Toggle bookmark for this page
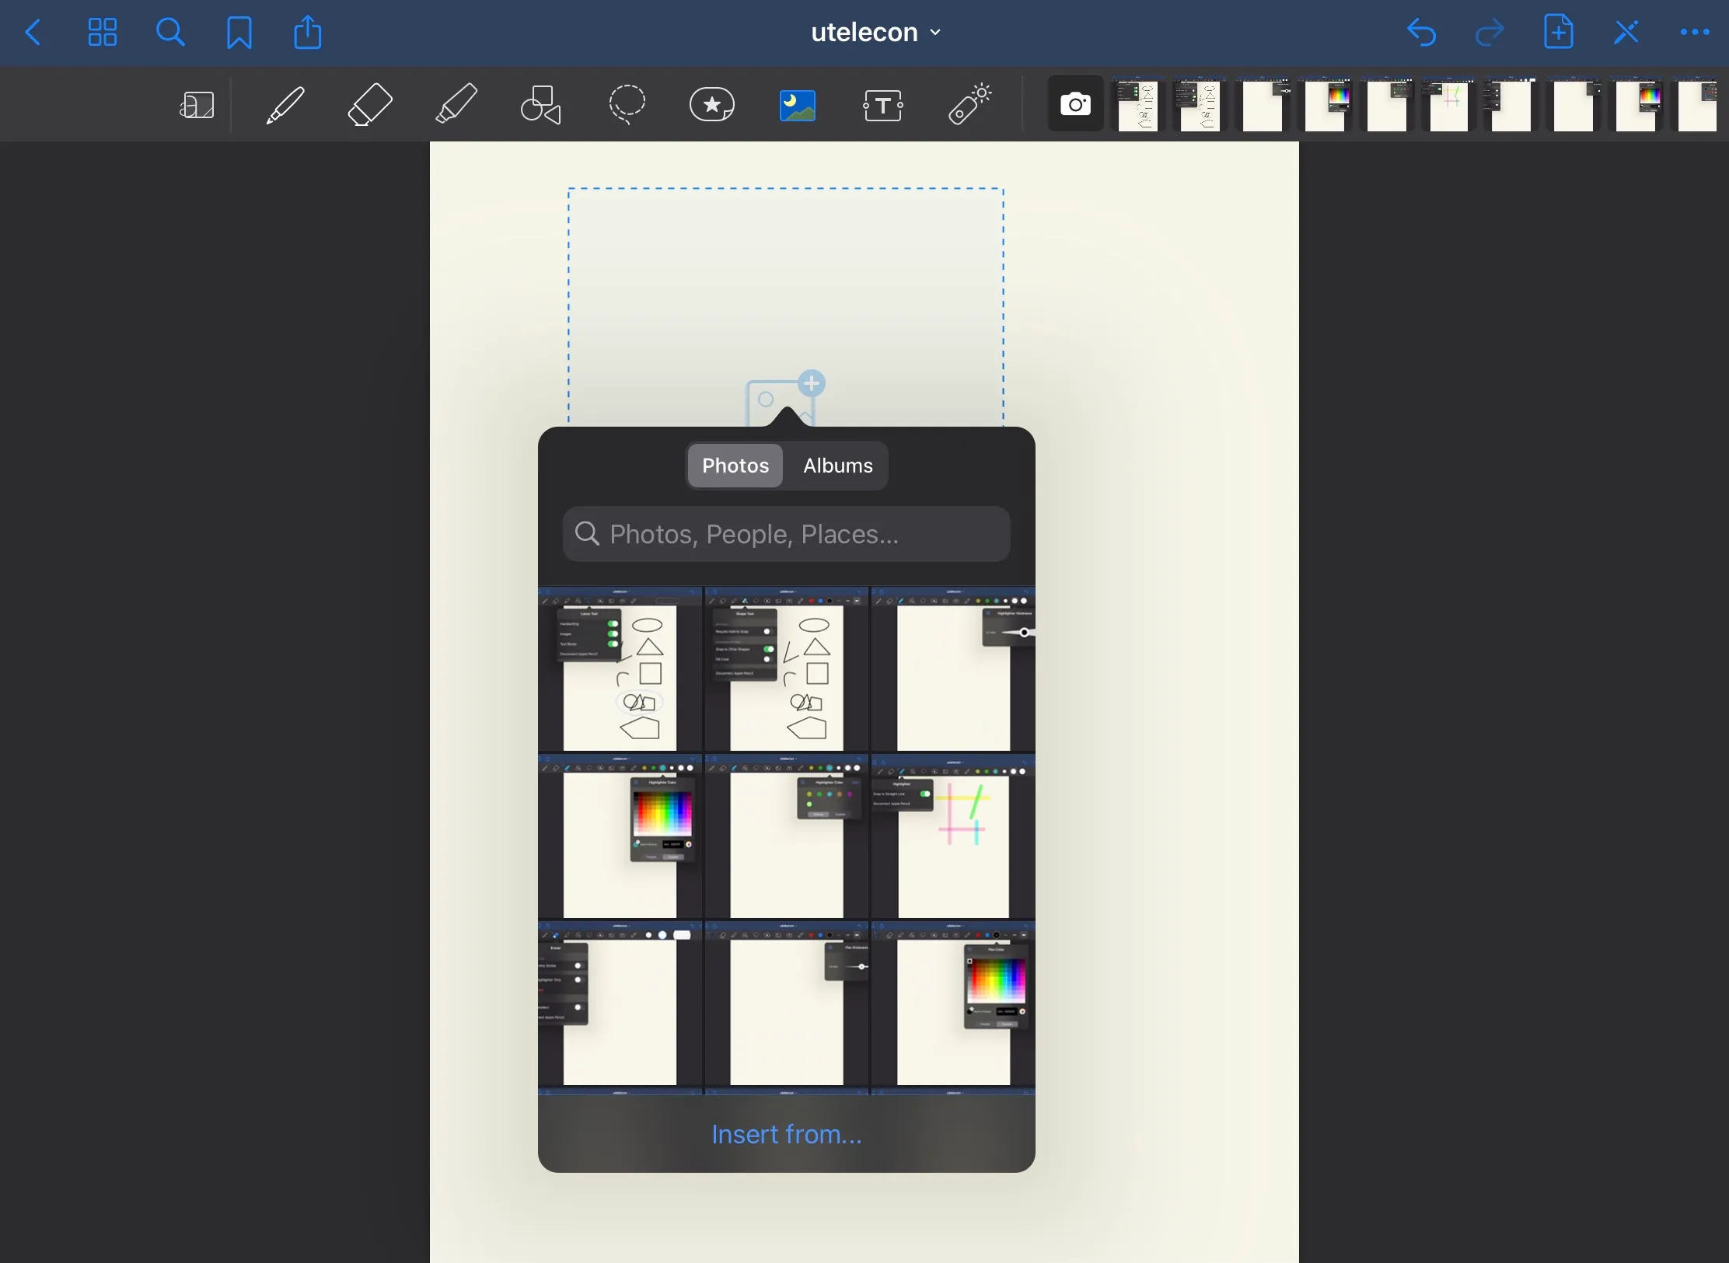 pyautogui.click(x=239, y=33)
